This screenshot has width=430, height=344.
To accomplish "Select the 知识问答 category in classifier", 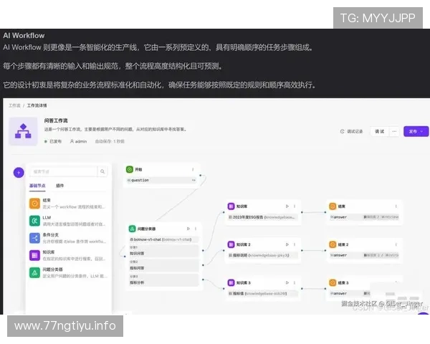I will tap(163, 251).
